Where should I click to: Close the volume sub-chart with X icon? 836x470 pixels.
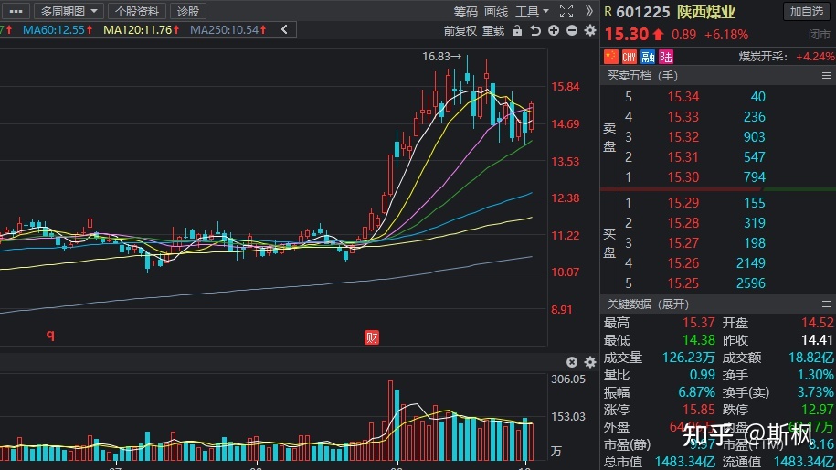tap(572, 362)
